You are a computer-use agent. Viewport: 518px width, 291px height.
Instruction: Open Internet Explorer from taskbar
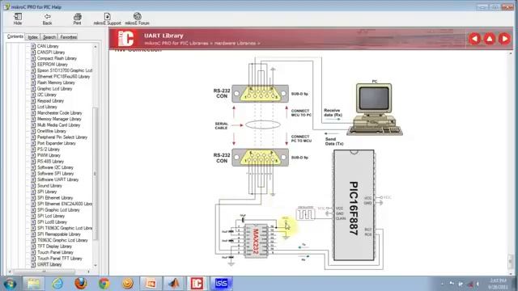[x=57, y=284]
